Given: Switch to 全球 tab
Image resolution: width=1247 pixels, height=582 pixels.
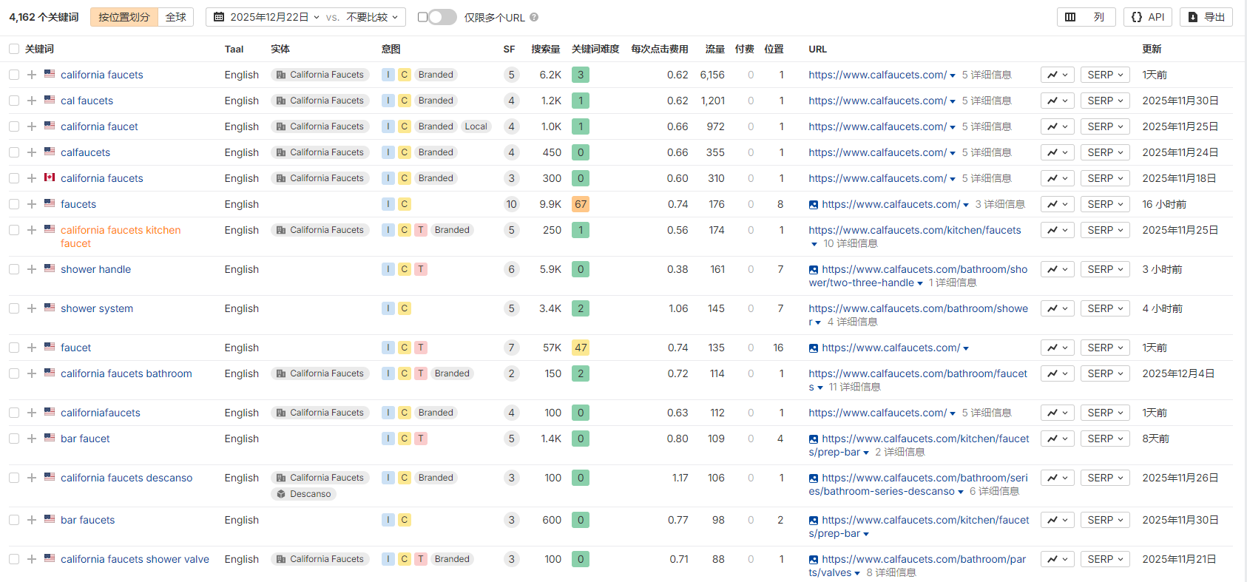Looking at the screenshot, I should click(x=176, y=17).
